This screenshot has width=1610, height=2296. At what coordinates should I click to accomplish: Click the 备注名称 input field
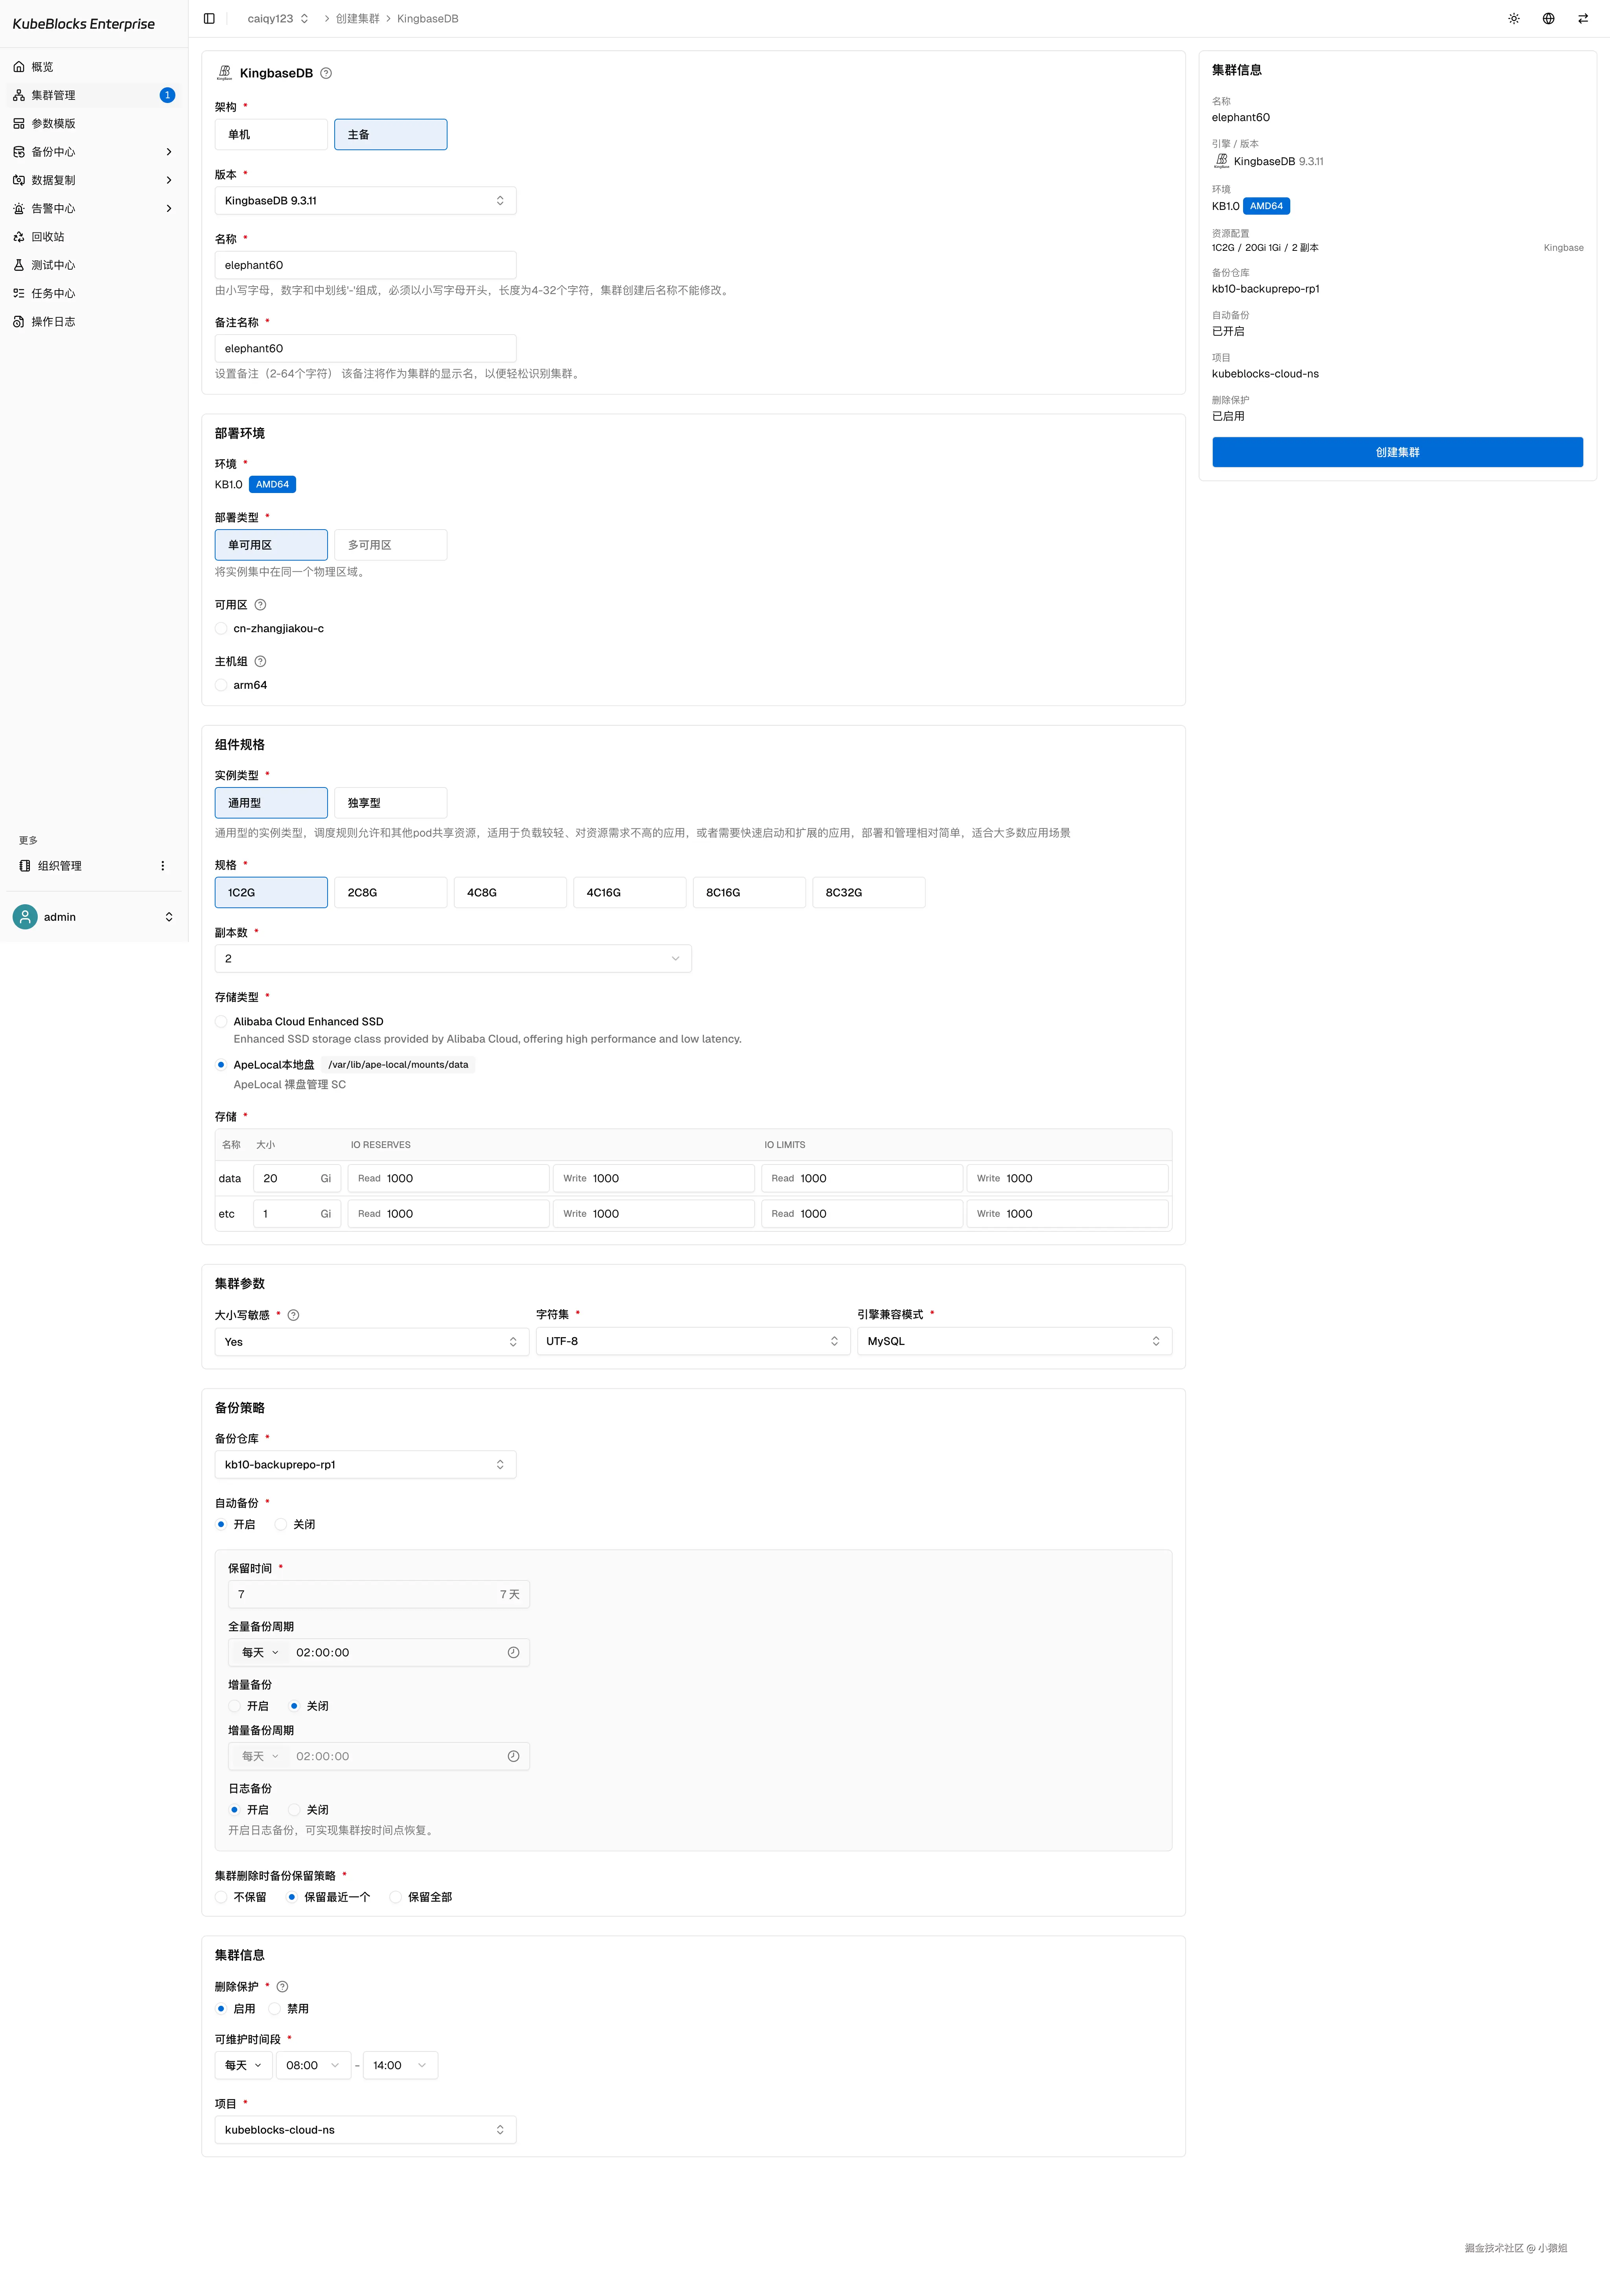pyautogui.click(x=365, y=348)
